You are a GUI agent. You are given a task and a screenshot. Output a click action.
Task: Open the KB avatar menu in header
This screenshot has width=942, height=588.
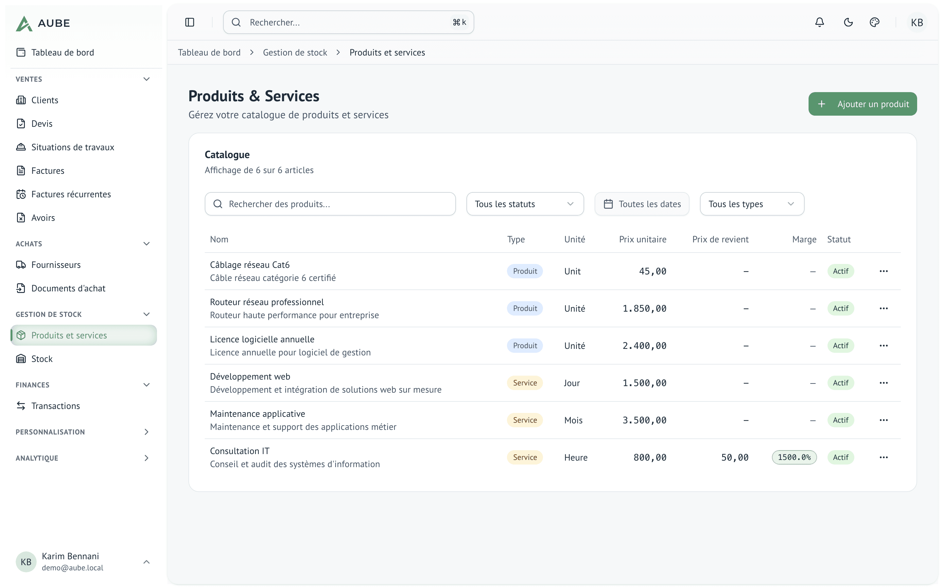917,22
